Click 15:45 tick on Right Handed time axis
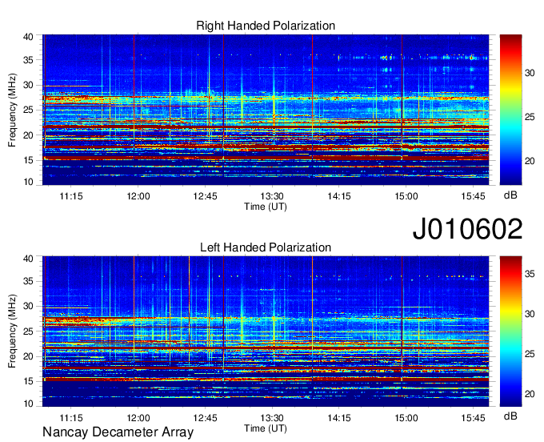The image size is (544, 442). pyautogui.click(x=473, y=196)
